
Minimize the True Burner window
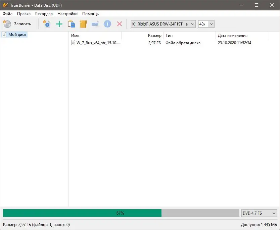(241, 5)
